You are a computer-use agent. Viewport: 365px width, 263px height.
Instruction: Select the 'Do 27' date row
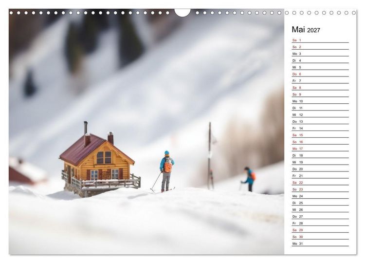[320, 216]
